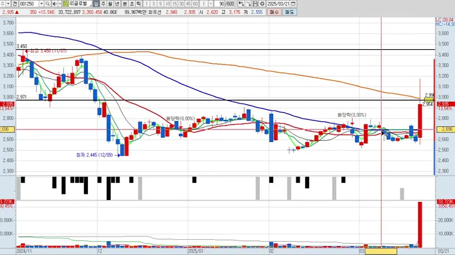Screen dimensions: 455x255
Task: Click the magnifier stock search icon
Action: click(47, 4)
